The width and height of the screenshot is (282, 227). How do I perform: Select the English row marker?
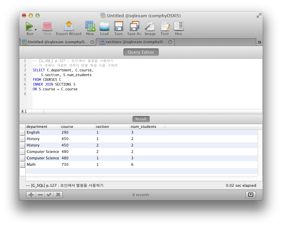[22, 133]
